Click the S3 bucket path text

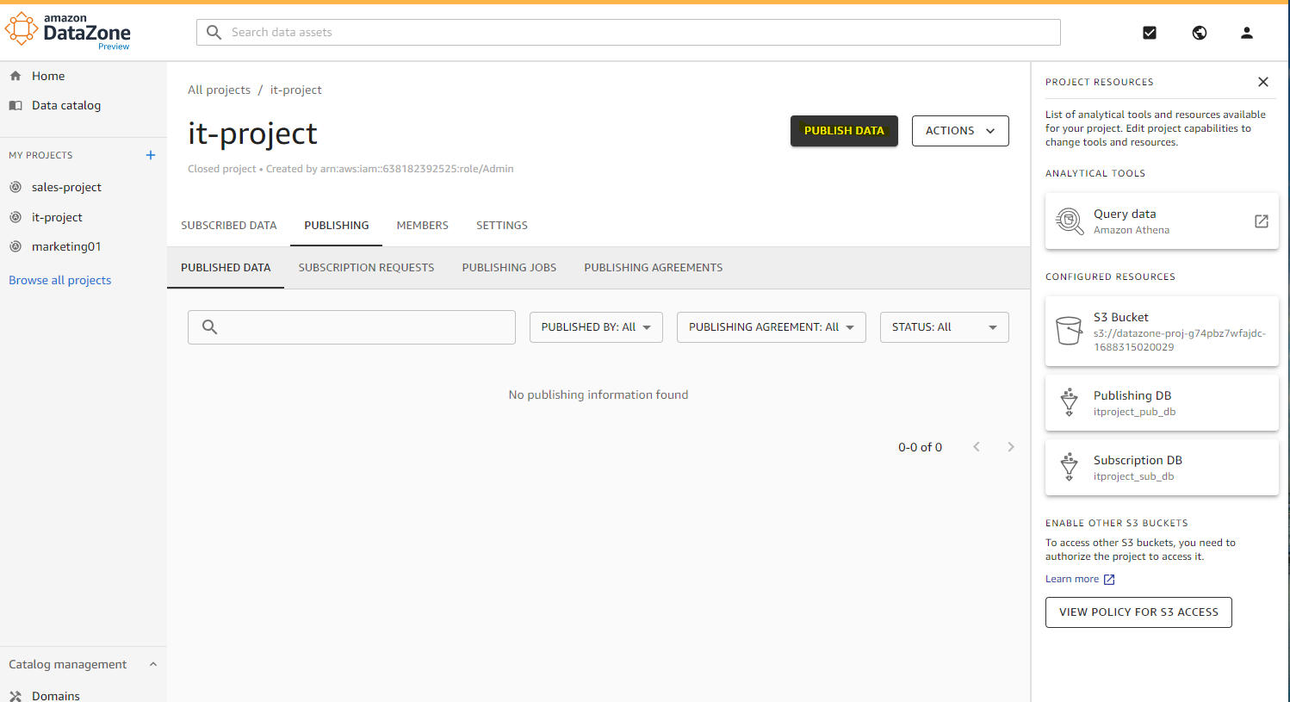pos(1180,340)
